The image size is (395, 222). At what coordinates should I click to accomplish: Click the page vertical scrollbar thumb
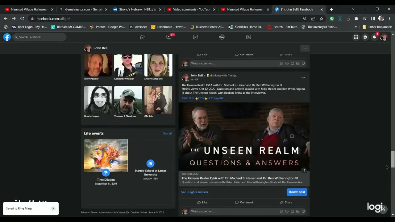pos(393,159)
